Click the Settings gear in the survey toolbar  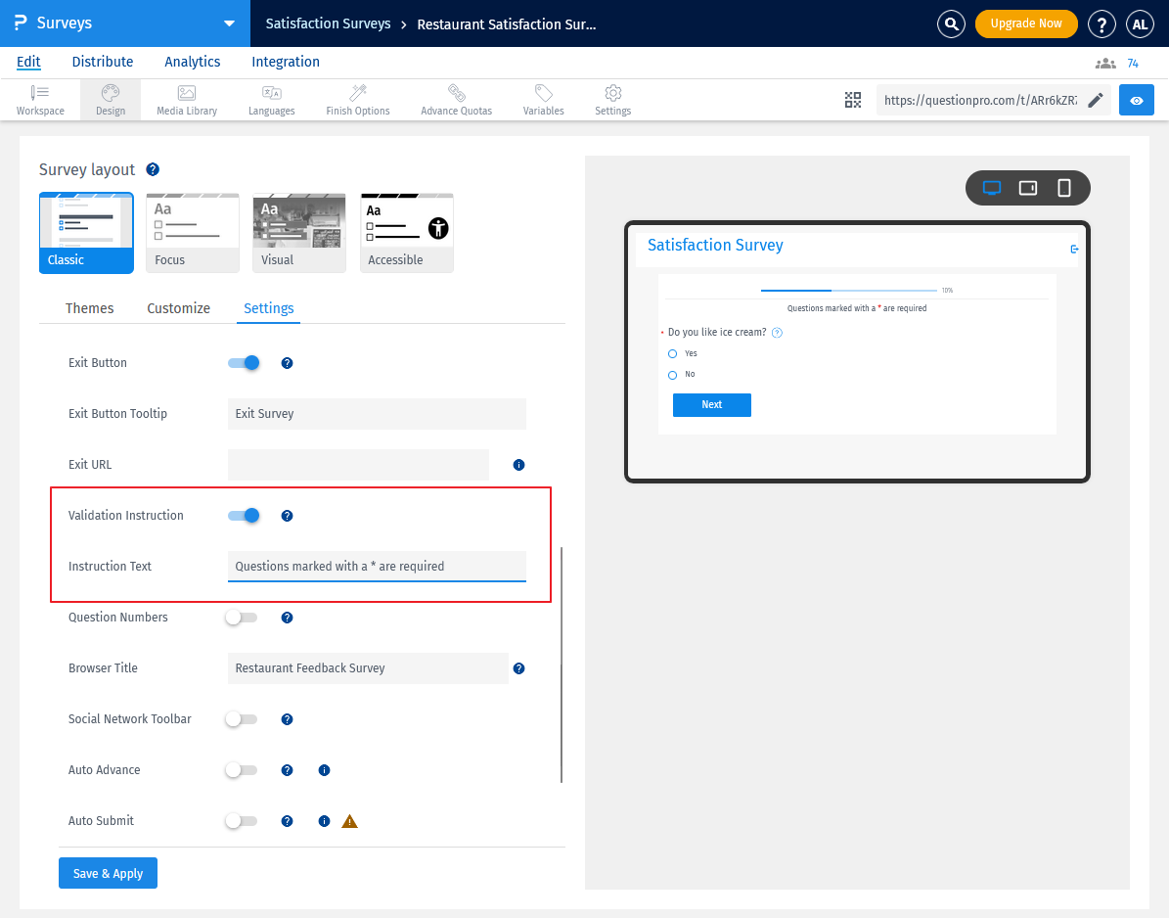pos(612,99)
